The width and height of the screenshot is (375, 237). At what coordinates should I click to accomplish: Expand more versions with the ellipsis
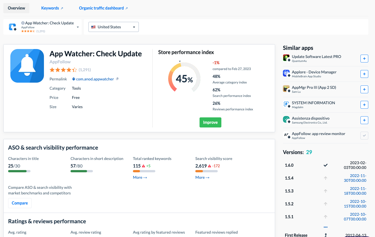pyautogui.click(x=325, y=227)
